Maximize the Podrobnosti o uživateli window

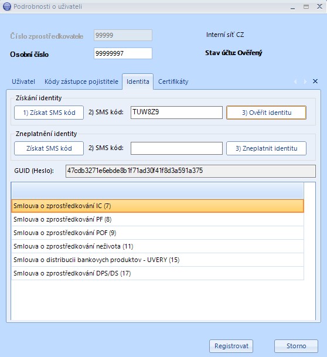coord(306,6)
